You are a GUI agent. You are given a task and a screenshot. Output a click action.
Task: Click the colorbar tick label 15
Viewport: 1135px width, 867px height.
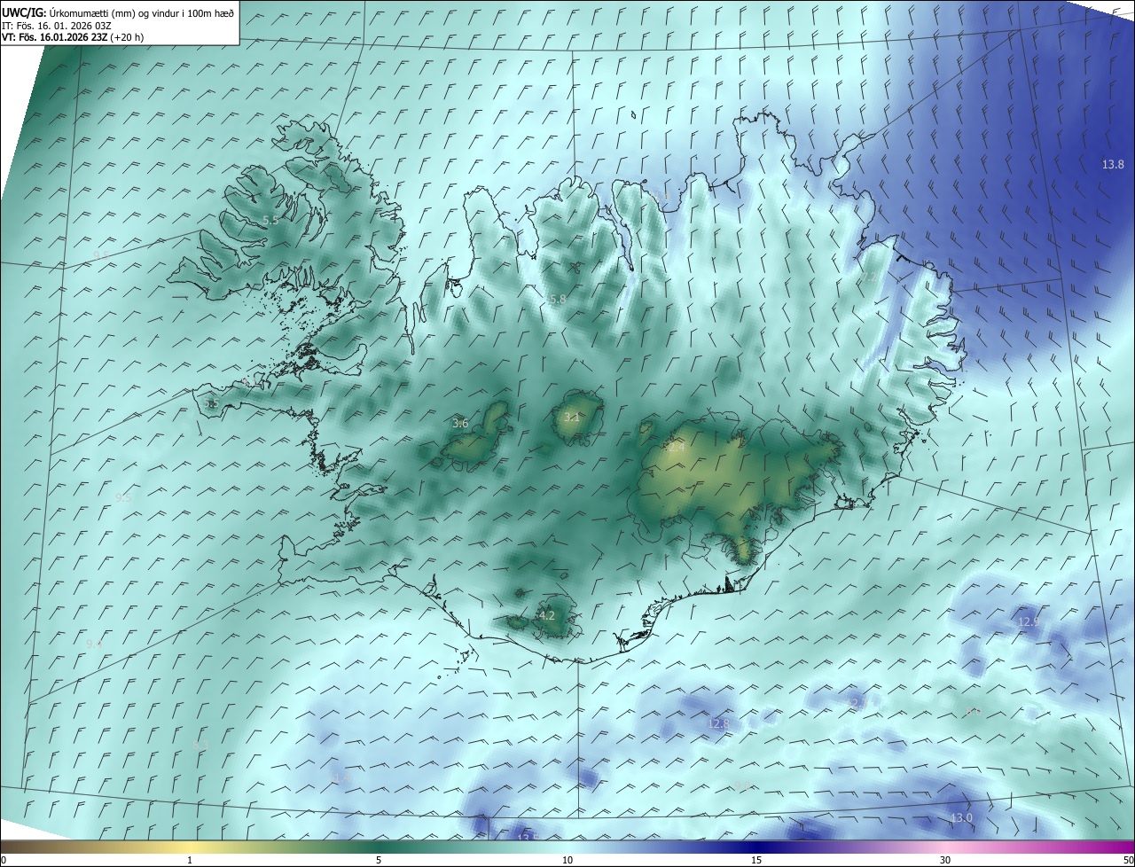(x=756, y=860)
